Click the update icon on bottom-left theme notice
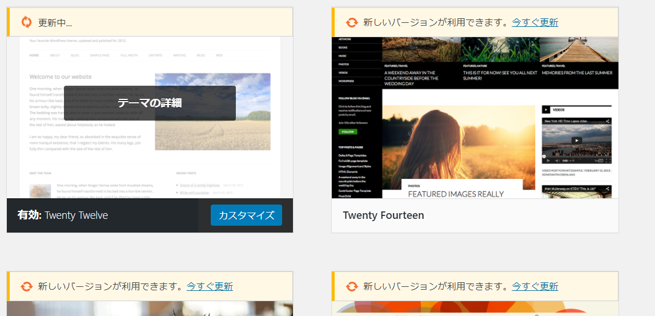 [x=26, y=286]
